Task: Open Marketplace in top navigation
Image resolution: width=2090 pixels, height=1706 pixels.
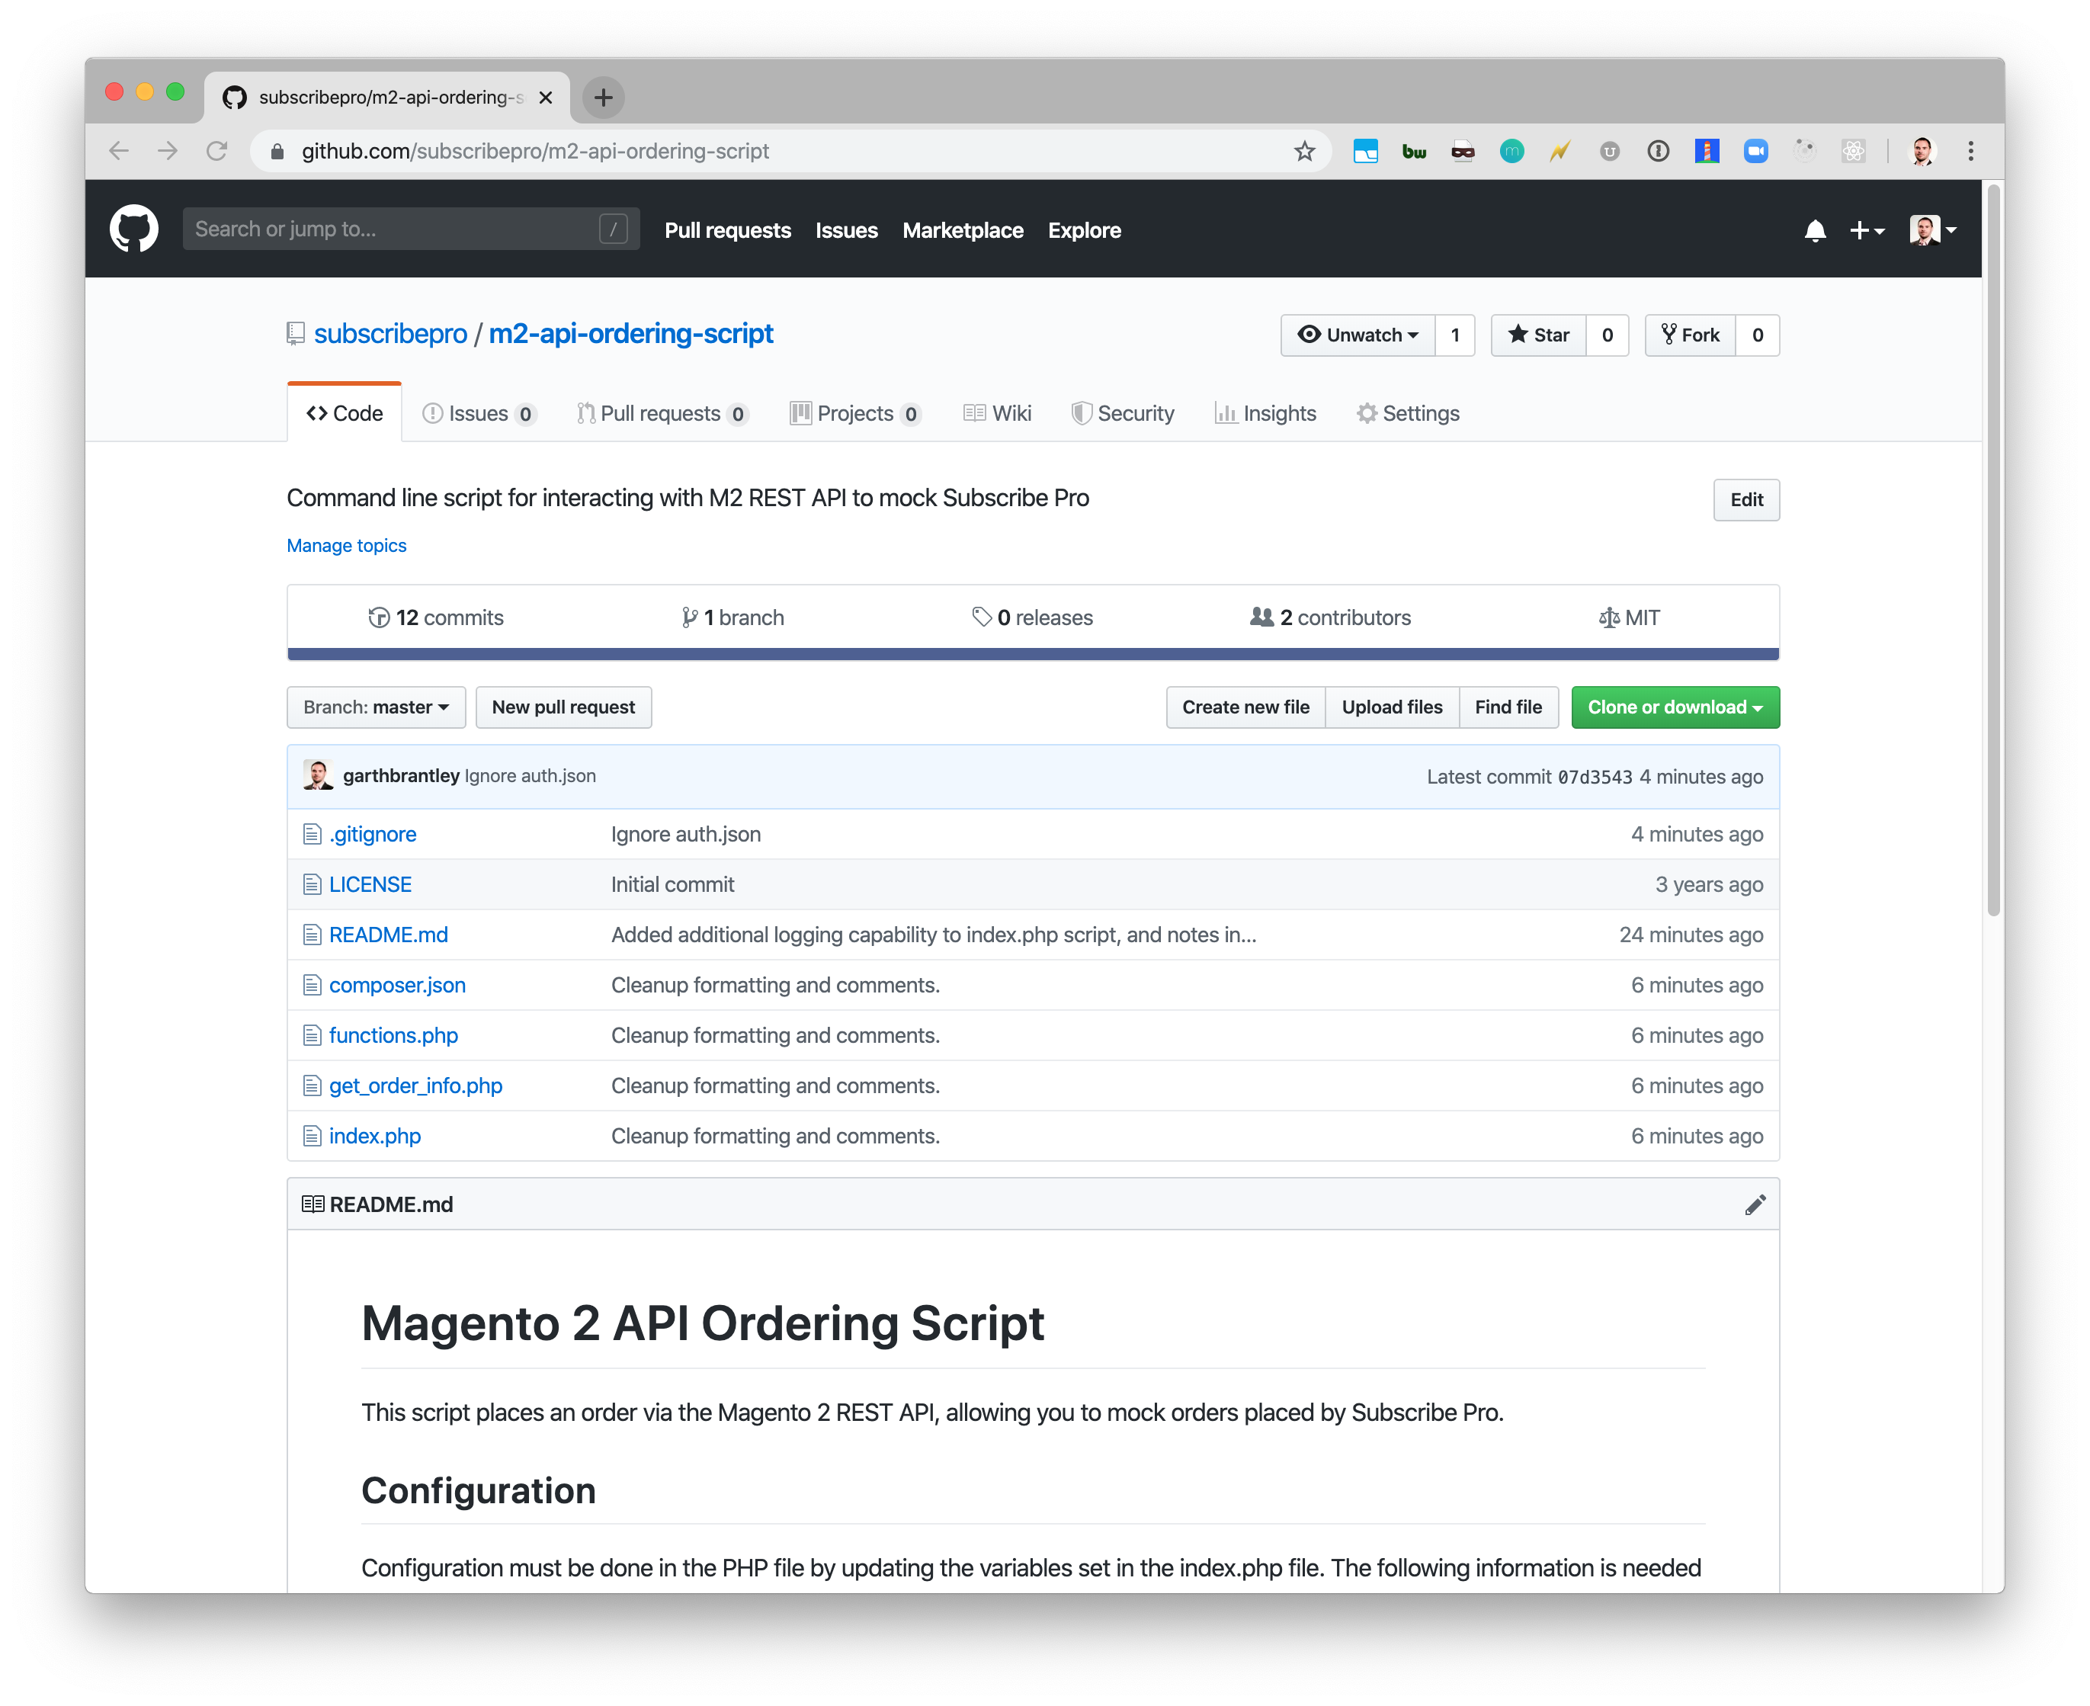Action: (x=963, y=230)
